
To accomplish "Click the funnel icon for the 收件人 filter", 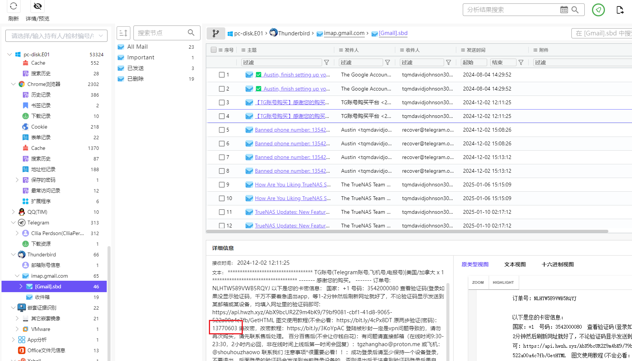I will tap(449, 62).
